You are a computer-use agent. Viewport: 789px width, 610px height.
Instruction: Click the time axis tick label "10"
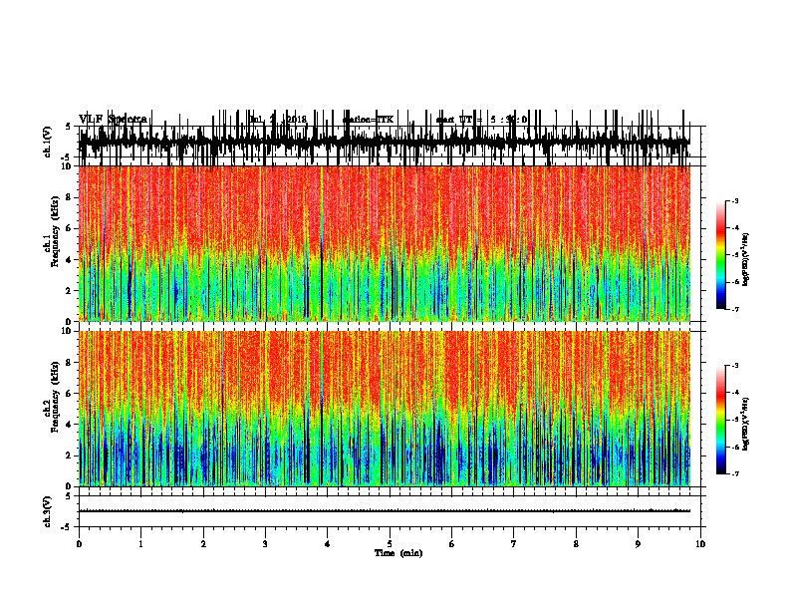700,544
